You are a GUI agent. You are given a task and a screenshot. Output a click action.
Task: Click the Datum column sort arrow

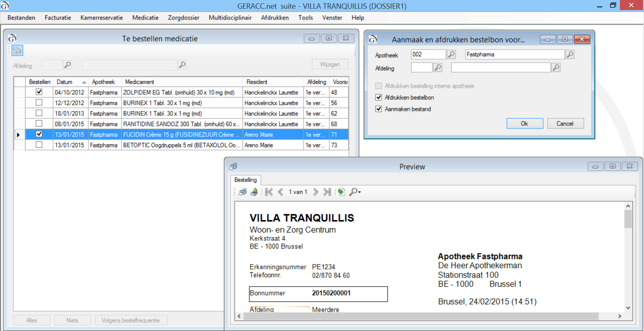[84, 82]
